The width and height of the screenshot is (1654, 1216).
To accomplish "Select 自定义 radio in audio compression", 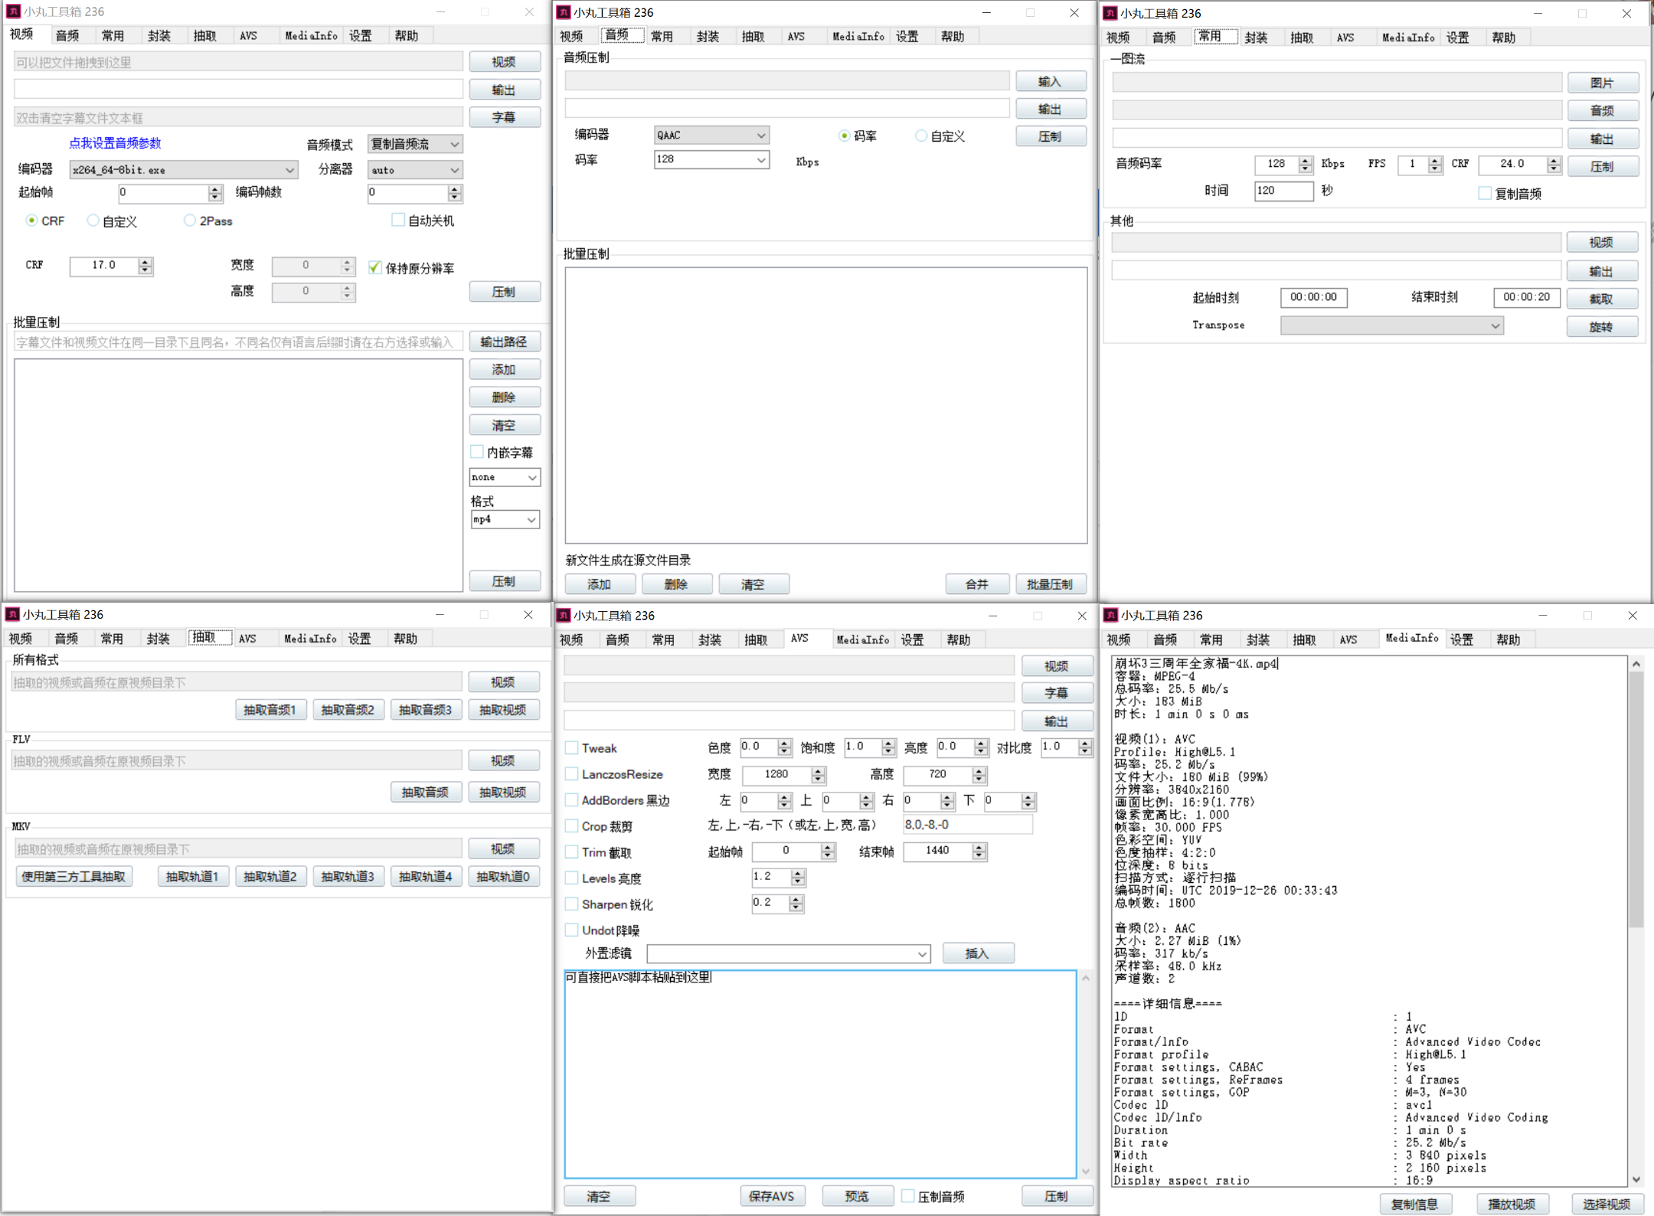I will [921, 136].
